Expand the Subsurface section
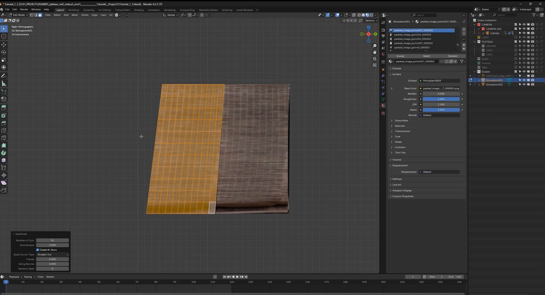The image size is (545, 295). 401,120
